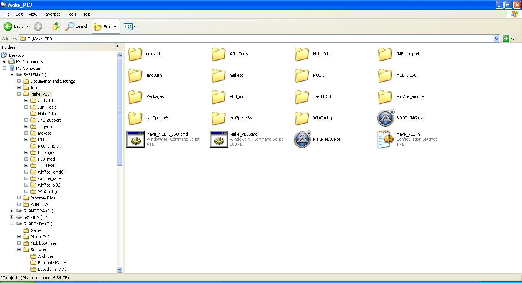Screen dimensions: 522x283
Task: Select Desktop in the folder tree
Action: click(x=16, y=55)
